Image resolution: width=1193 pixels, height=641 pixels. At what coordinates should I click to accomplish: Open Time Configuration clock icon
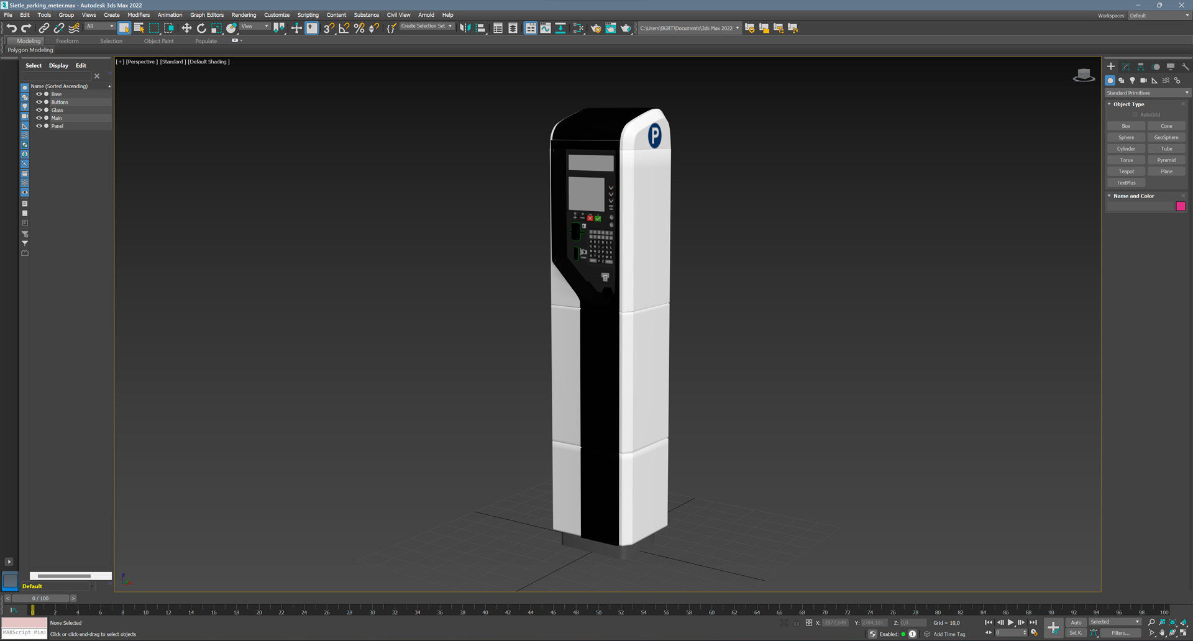1034,633
